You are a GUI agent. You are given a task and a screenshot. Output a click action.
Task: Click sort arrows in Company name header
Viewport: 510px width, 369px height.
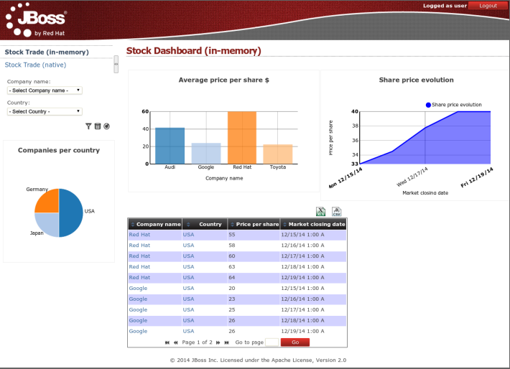[133, 224]
